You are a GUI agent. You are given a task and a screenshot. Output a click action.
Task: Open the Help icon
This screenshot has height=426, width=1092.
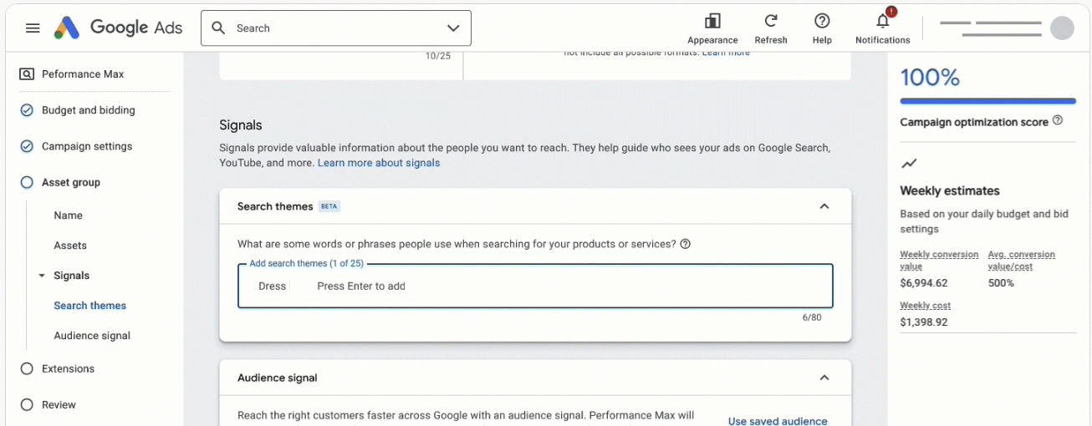(x=822, y=22)
